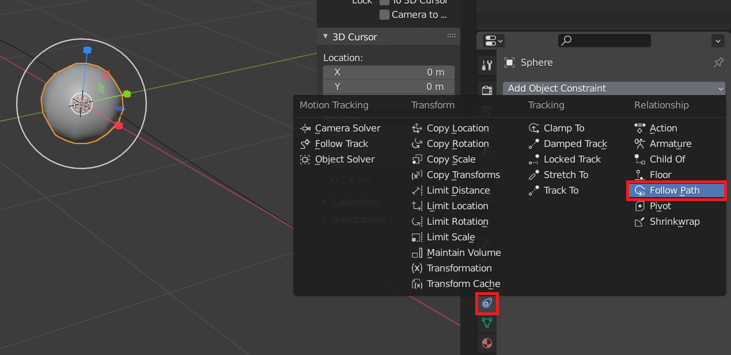Add a Limit Location constraint
The height and width of the screenshot is (355, 731).
click(x=450, y=206)
